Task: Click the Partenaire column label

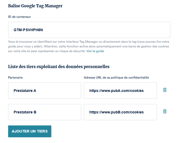Action: (x=15, y=78)
